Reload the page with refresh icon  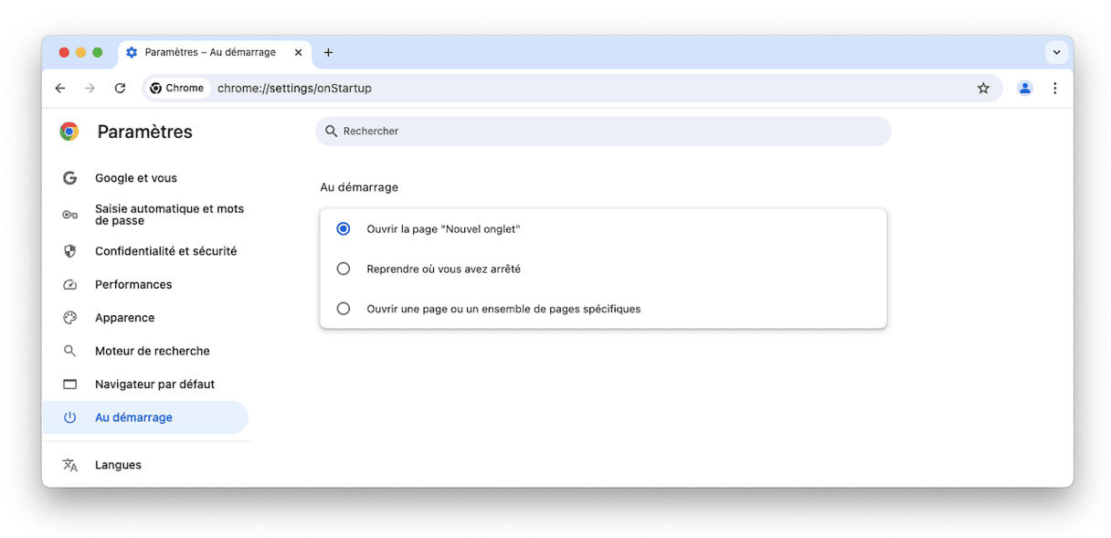[120, 89]
